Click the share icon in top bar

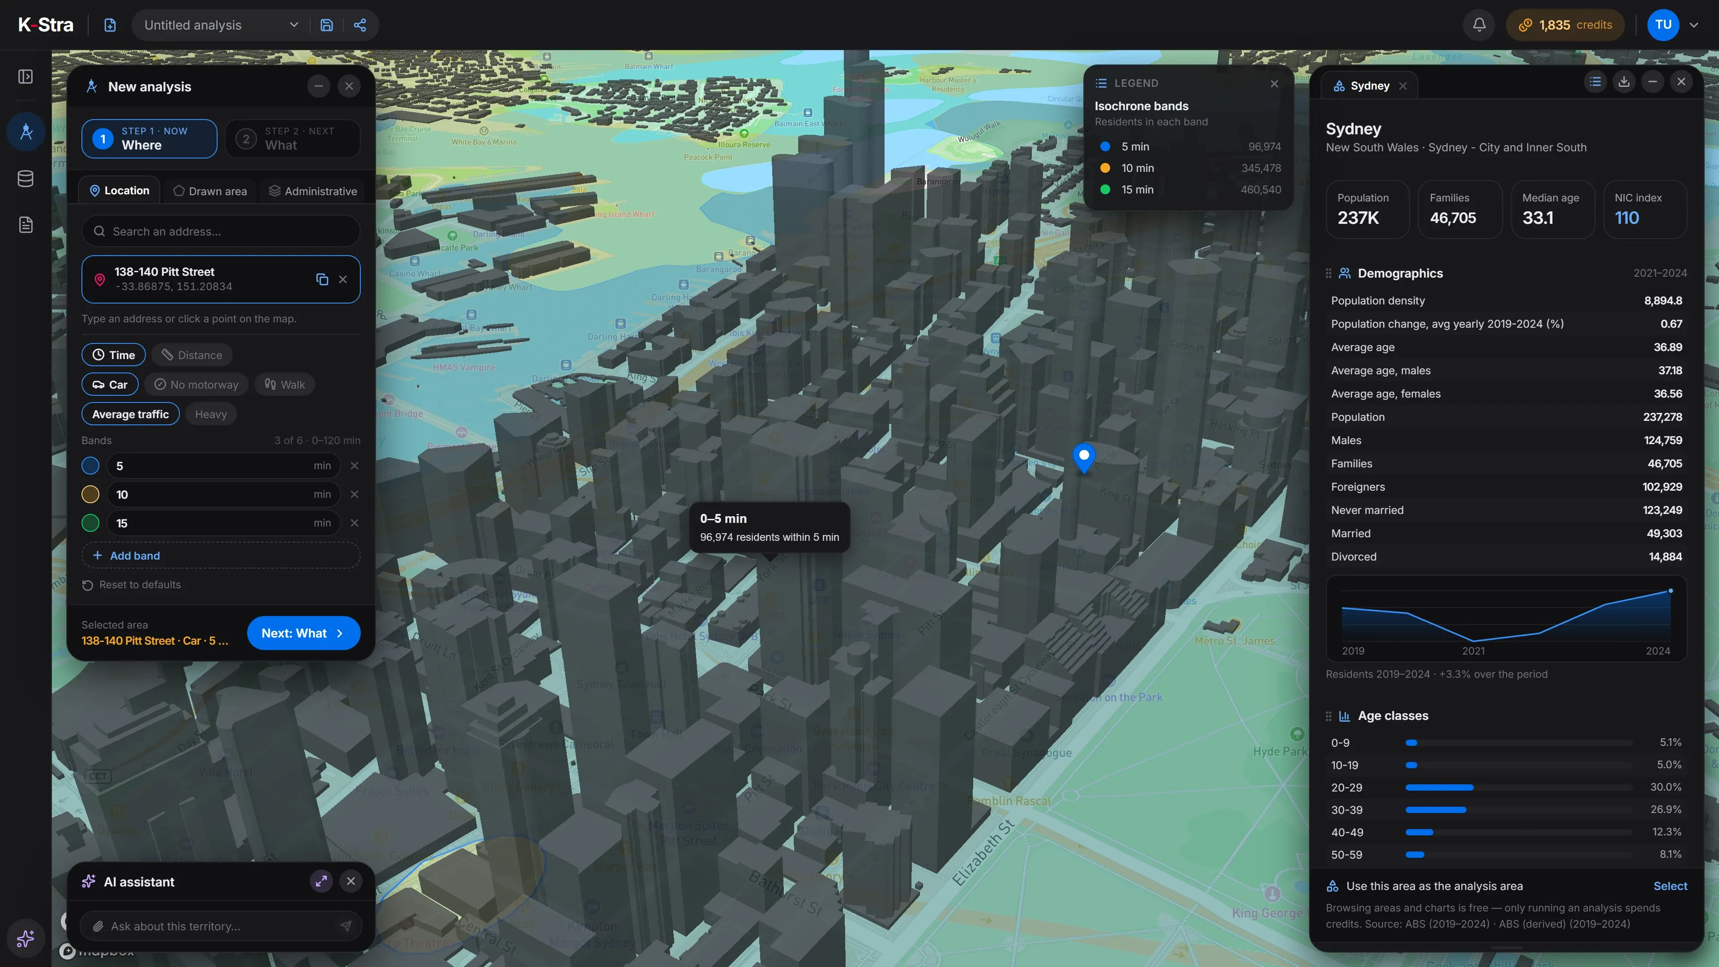pyautogui.click(x=359, y=25)
